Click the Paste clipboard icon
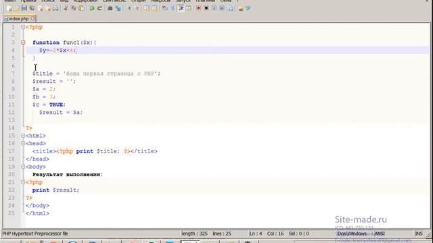The height and width of the screenshot is (243, 433). [81, 8]
